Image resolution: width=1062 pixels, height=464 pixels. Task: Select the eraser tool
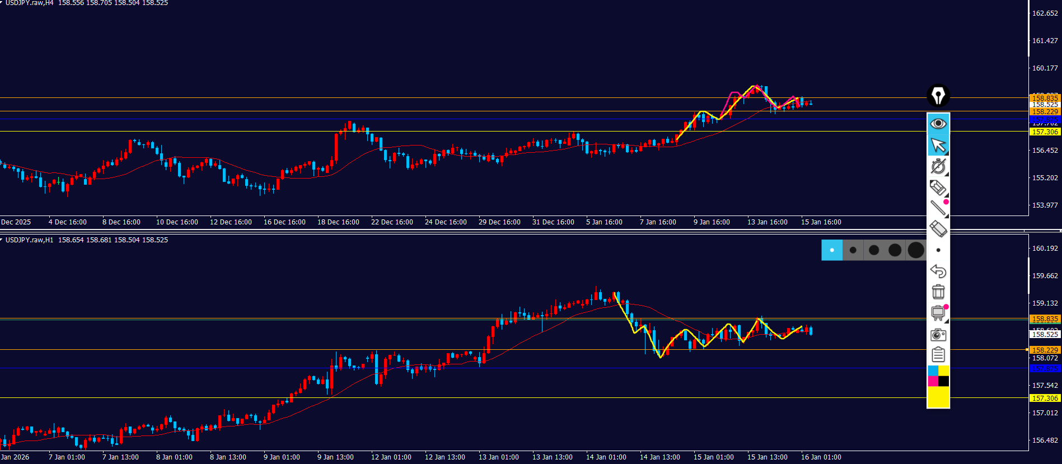[938, 229]
